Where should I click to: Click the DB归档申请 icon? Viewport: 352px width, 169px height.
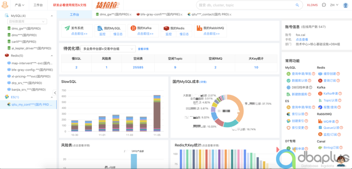pos(288,87)
